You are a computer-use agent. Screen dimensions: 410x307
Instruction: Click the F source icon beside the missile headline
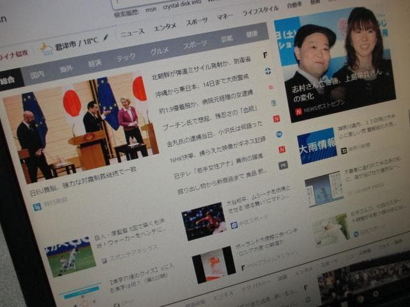click(x=265, y=55)
